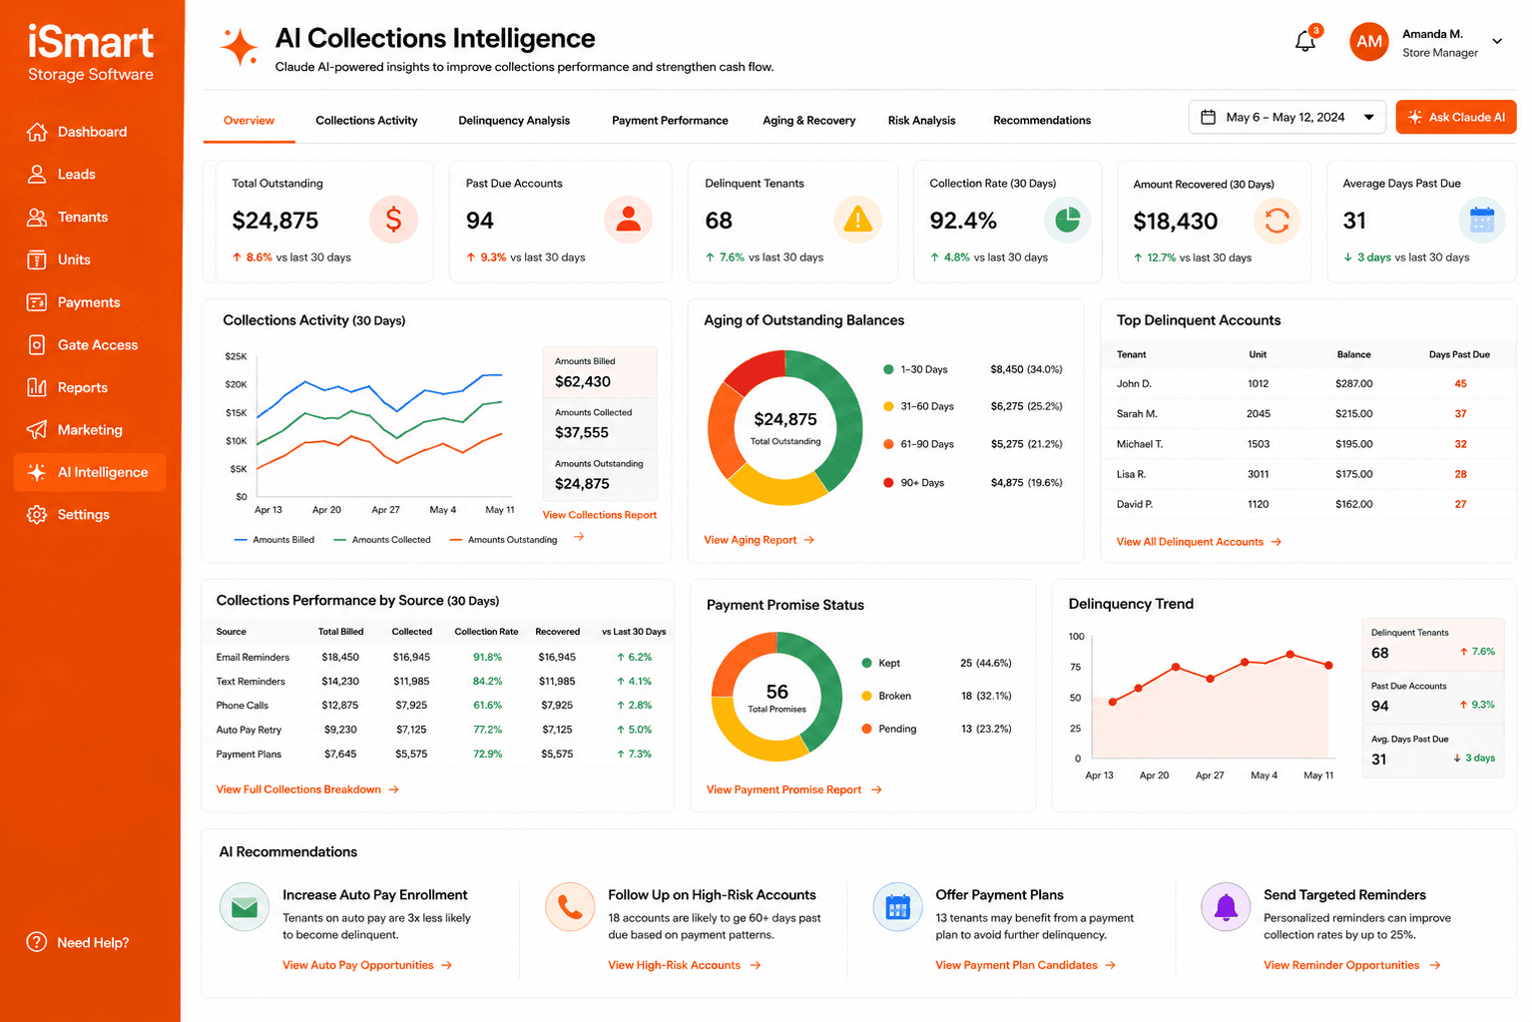Click the Days Past Due column header

[x=1459, y=354]
